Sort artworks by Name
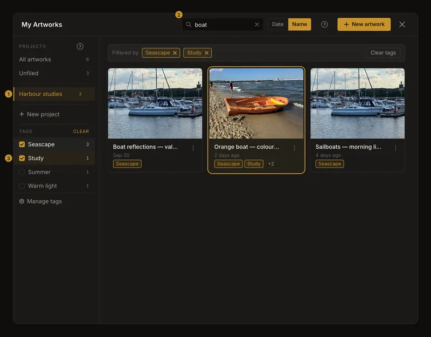Screen dimensions: 431x337 [x=300, y=24]
